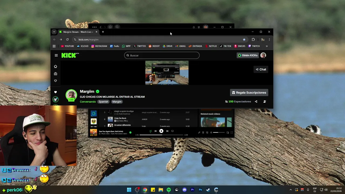Mute Spotify volume speaker icon
The image size is (345, 194).
click(x=211, y=132)
